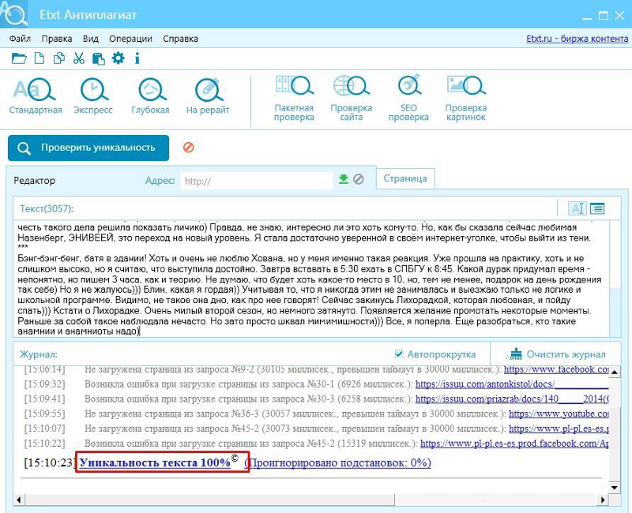This screenshot has width=632, height=513.
Task: Click Очистить журнал to clear log
Action: tap(558, 354)
